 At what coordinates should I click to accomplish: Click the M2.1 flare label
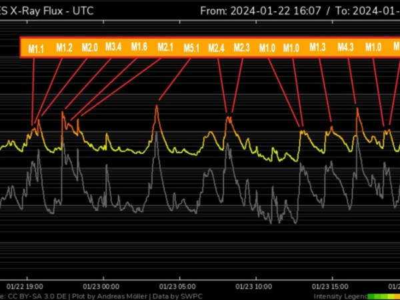(165, 47)
